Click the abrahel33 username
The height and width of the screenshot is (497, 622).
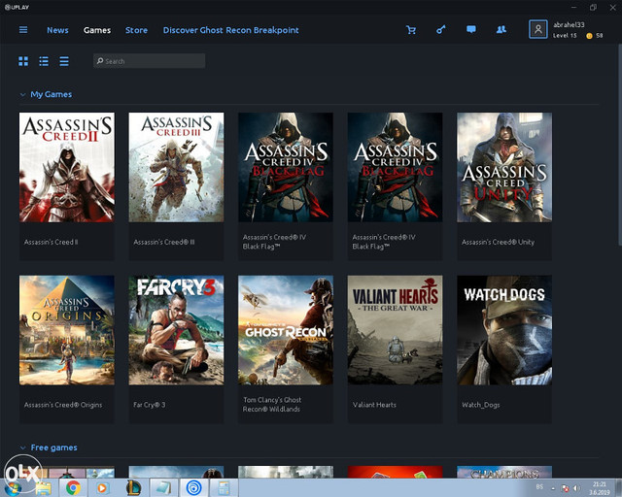tap(569, 24)
